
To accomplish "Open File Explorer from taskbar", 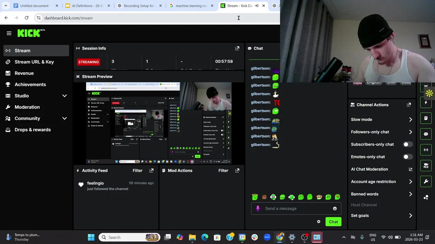I will coord(192,237).
